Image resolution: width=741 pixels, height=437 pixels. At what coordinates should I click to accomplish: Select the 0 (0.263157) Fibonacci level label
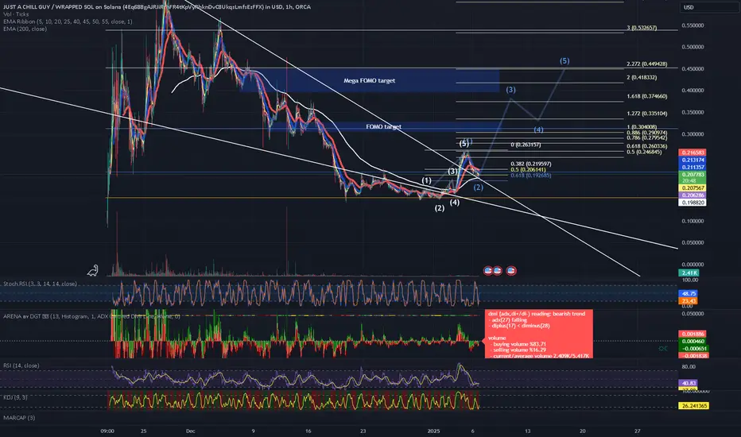pos(526,145)
